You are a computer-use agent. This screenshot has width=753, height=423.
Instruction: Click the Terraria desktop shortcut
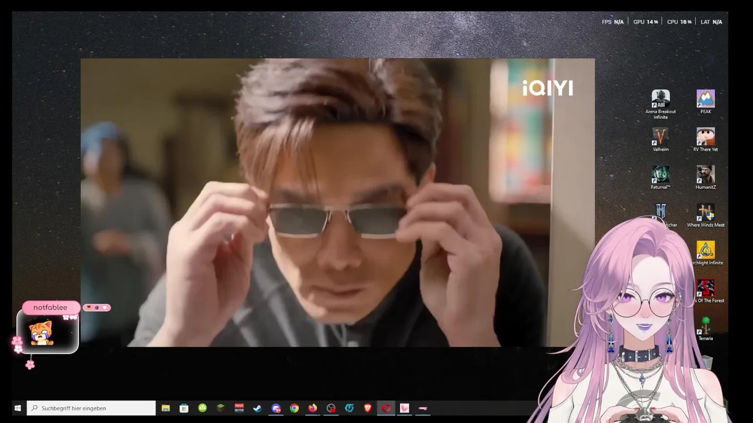(705, 329)
